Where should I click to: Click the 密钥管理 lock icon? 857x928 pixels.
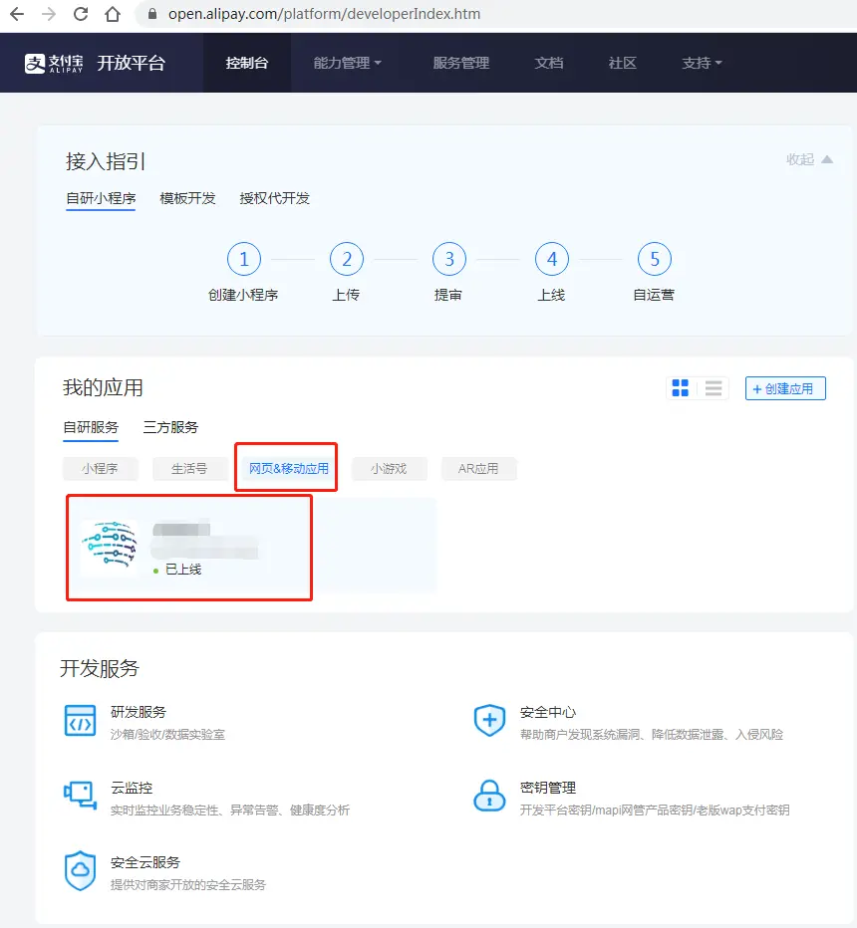[x=489, y=796]
